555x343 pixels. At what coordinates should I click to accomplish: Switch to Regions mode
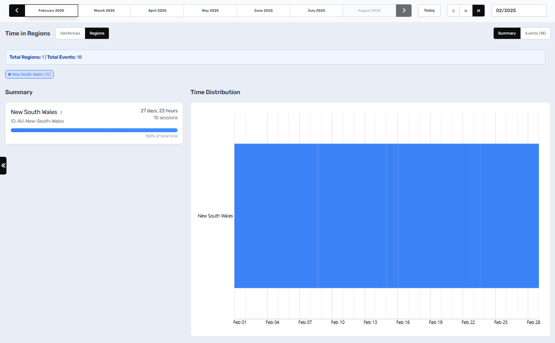click(x=97, y=33)
